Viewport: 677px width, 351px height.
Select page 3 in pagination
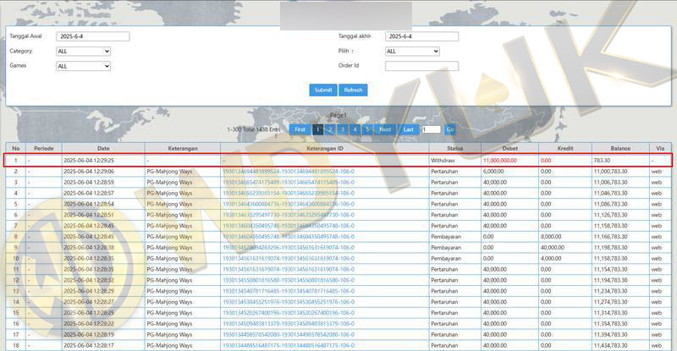coord(343,129)
